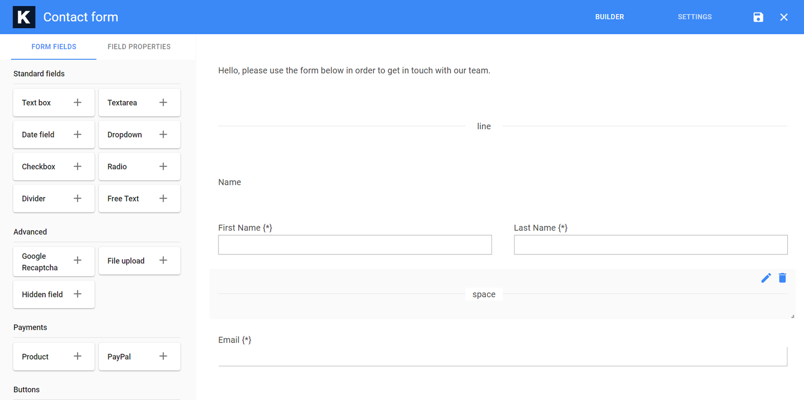Delete the space divider using trash icon
804x400 pixels.
pyautogui.click(x=782, y=278)
